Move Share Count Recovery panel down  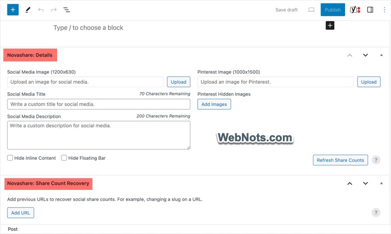click(365, 184)
